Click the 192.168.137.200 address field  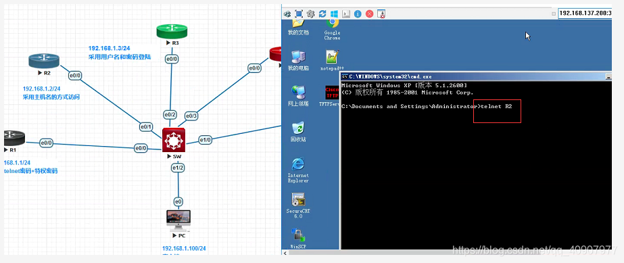(x=585, y=13)
